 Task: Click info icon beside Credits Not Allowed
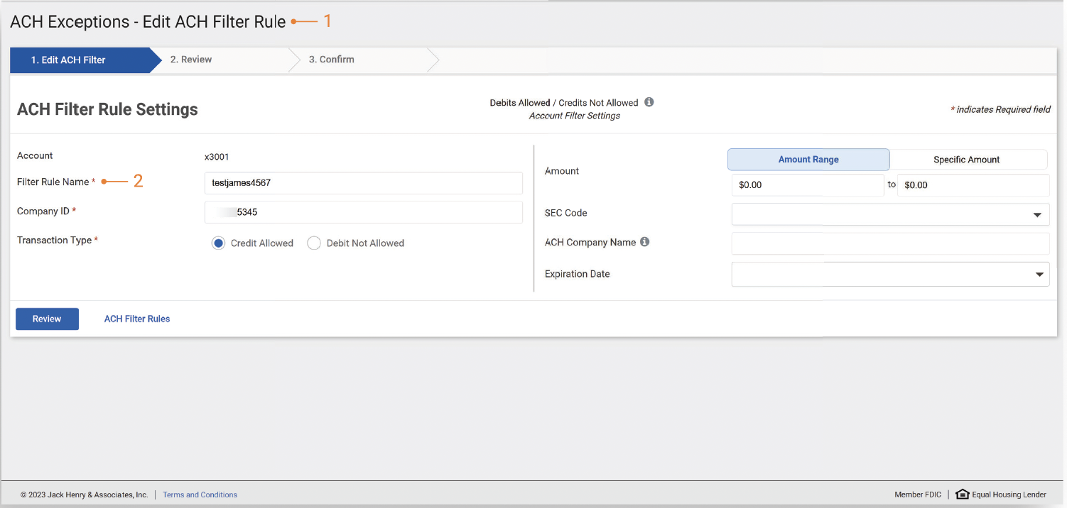(x=649, y=102)
